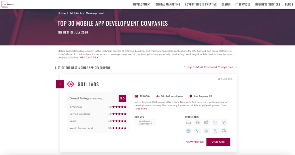The height and width of the screenshot is (155, 295).
Task: Select the financial coins industry icon
Action: [x=206, y=123]
